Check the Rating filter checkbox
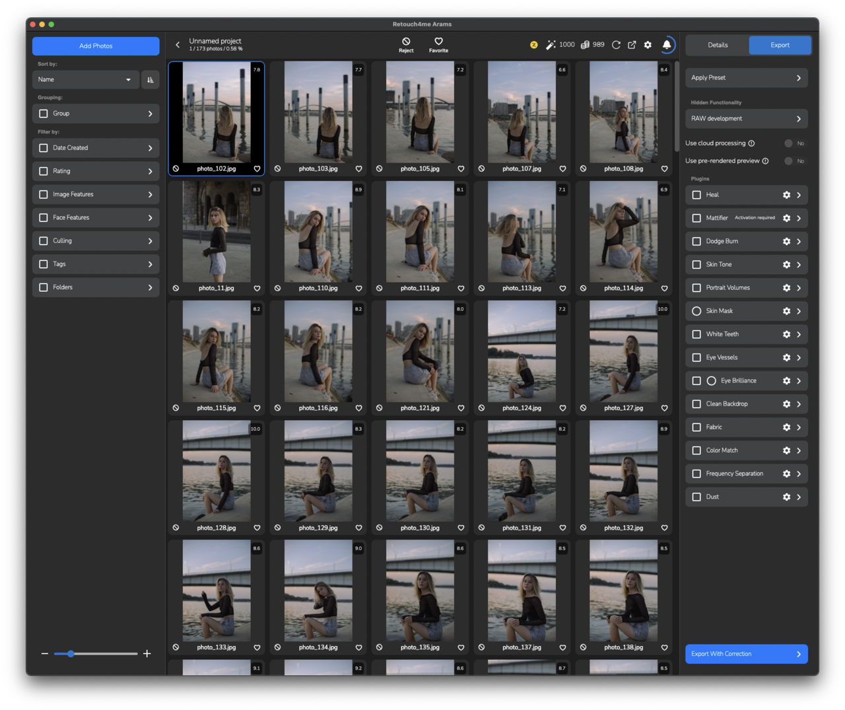This screenshot has width=845, height=710. click(x=44, y=171)
